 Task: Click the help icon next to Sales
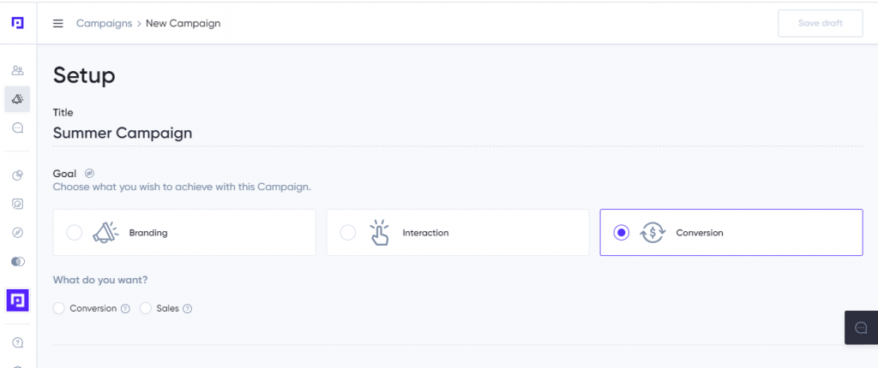(x=188, y=309)
